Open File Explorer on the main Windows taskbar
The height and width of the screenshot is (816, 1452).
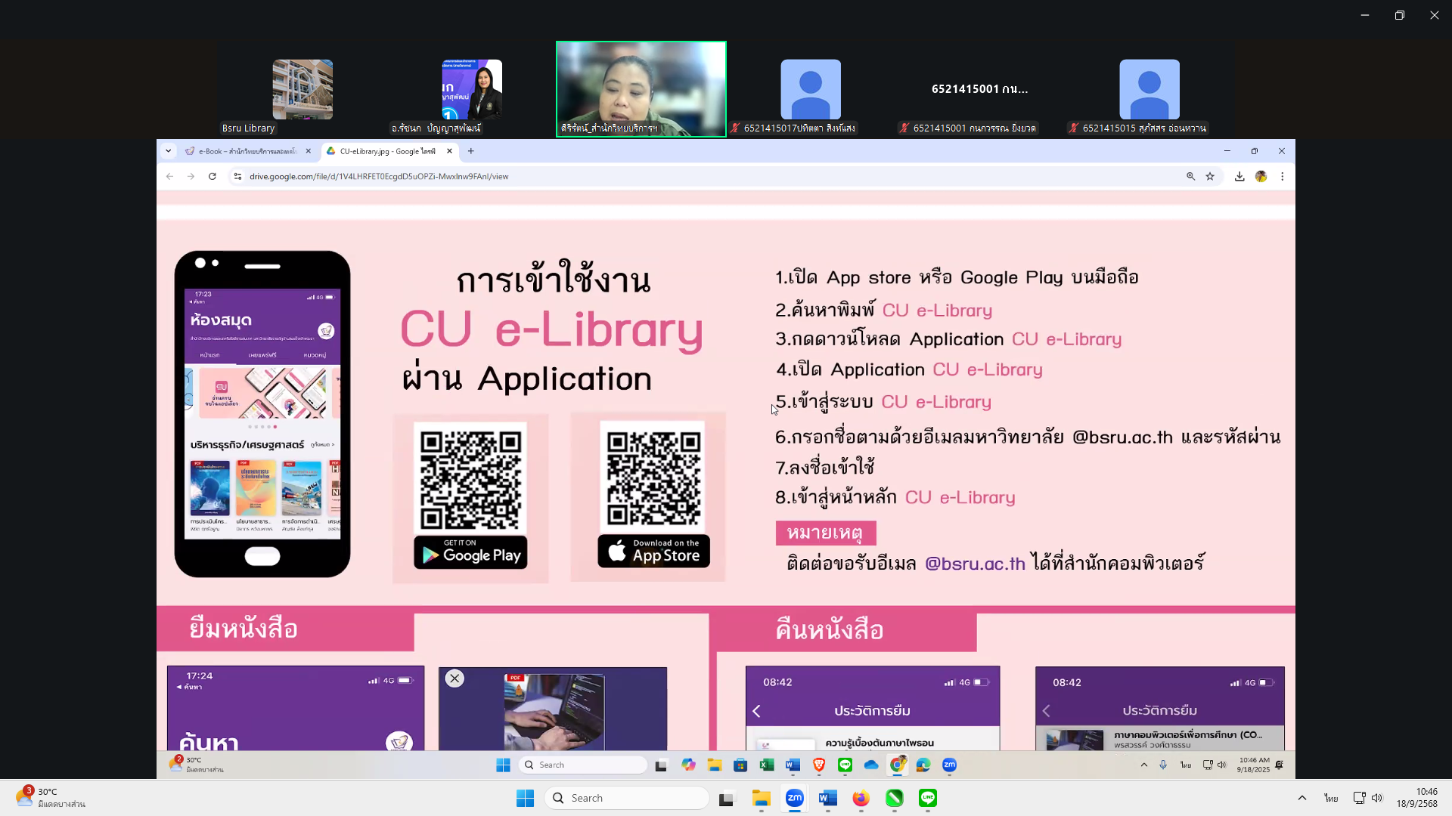[761, 798]
